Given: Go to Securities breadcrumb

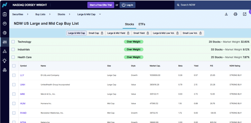Looking at the screenshot, I should coord(18,14).
